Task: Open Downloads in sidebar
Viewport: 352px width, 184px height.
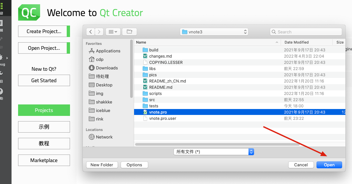Action: point(103,68)
